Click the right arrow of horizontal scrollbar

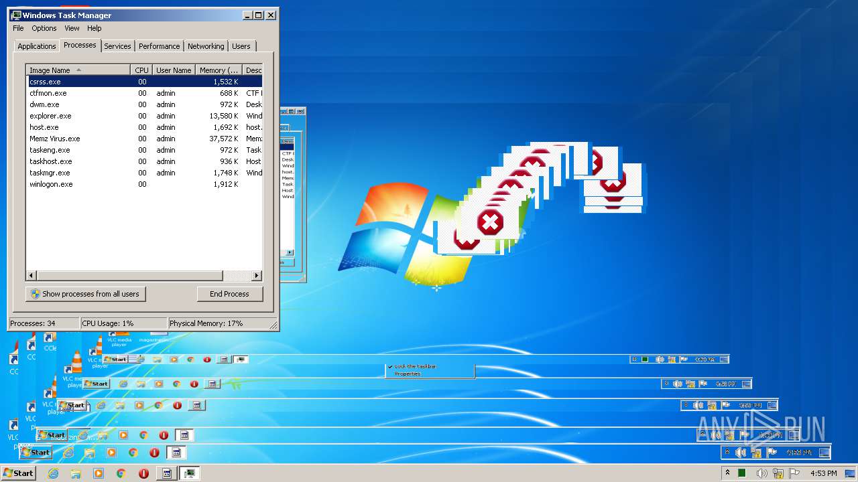point(257,275)
